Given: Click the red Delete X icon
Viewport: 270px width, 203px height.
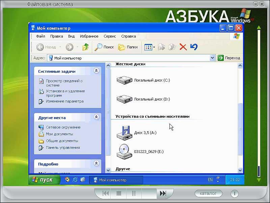Looking at the screenshot, I should [183, 47].
